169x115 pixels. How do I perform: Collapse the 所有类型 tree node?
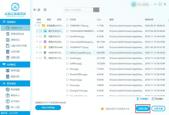pyautogui.click(x=36, y=25)
